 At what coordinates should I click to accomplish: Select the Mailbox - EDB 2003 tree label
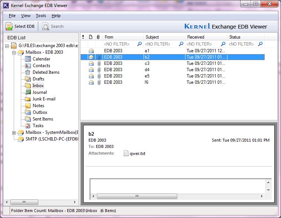point(44,52)
